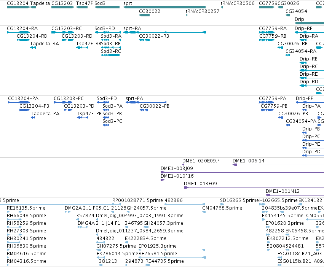Open the Sod3-PC protein feature
Image resolution: width=324 pixels, height=267 pixels.
(x=106, y=125)
